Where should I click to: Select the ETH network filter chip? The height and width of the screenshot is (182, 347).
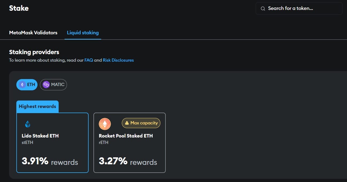(27, 84)
